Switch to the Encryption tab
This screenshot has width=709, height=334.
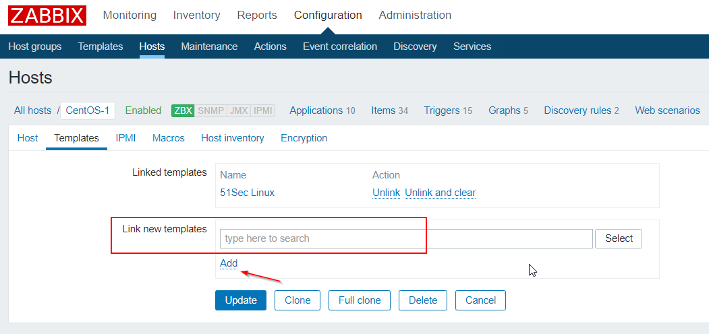click(304, 138)
